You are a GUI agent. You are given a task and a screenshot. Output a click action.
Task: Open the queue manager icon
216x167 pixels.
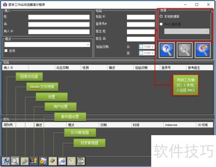(53, 161)
